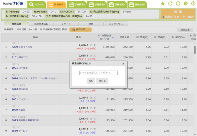Click the single-arrow reload icon
The image size is (197, 136).
click(170, 4)
